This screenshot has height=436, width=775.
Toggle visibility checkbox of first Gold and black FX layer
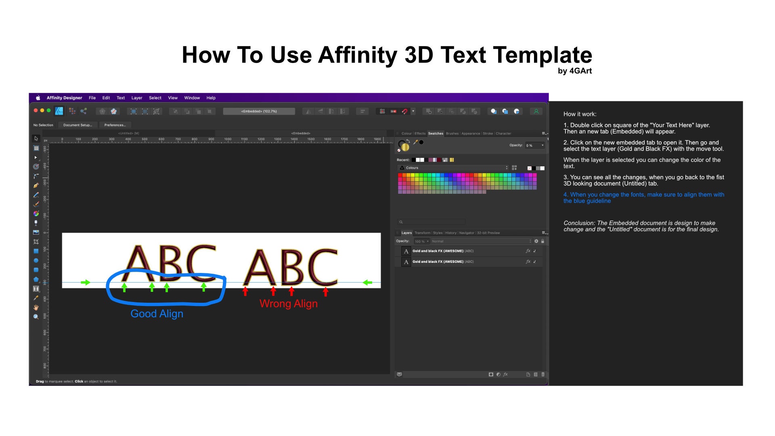534,251
